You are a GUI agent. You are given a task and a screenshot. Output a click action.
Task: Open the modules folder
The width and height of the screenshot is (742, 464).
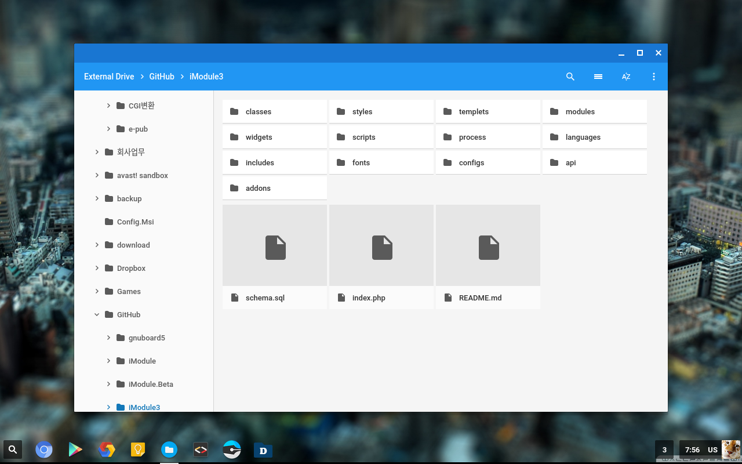(x=594, y=111)
